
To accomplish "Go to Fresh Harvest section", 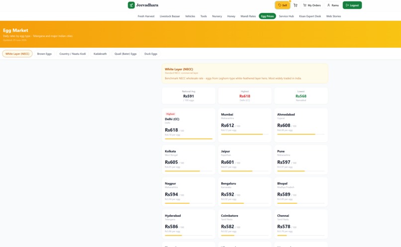I will pos(146,16).
